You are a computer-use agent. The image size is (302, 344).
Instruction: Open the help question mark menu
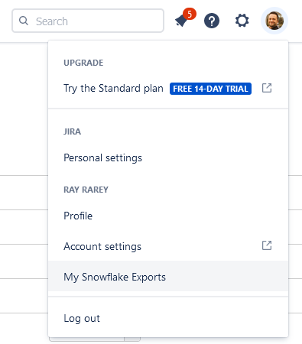(x=212, y=21)
